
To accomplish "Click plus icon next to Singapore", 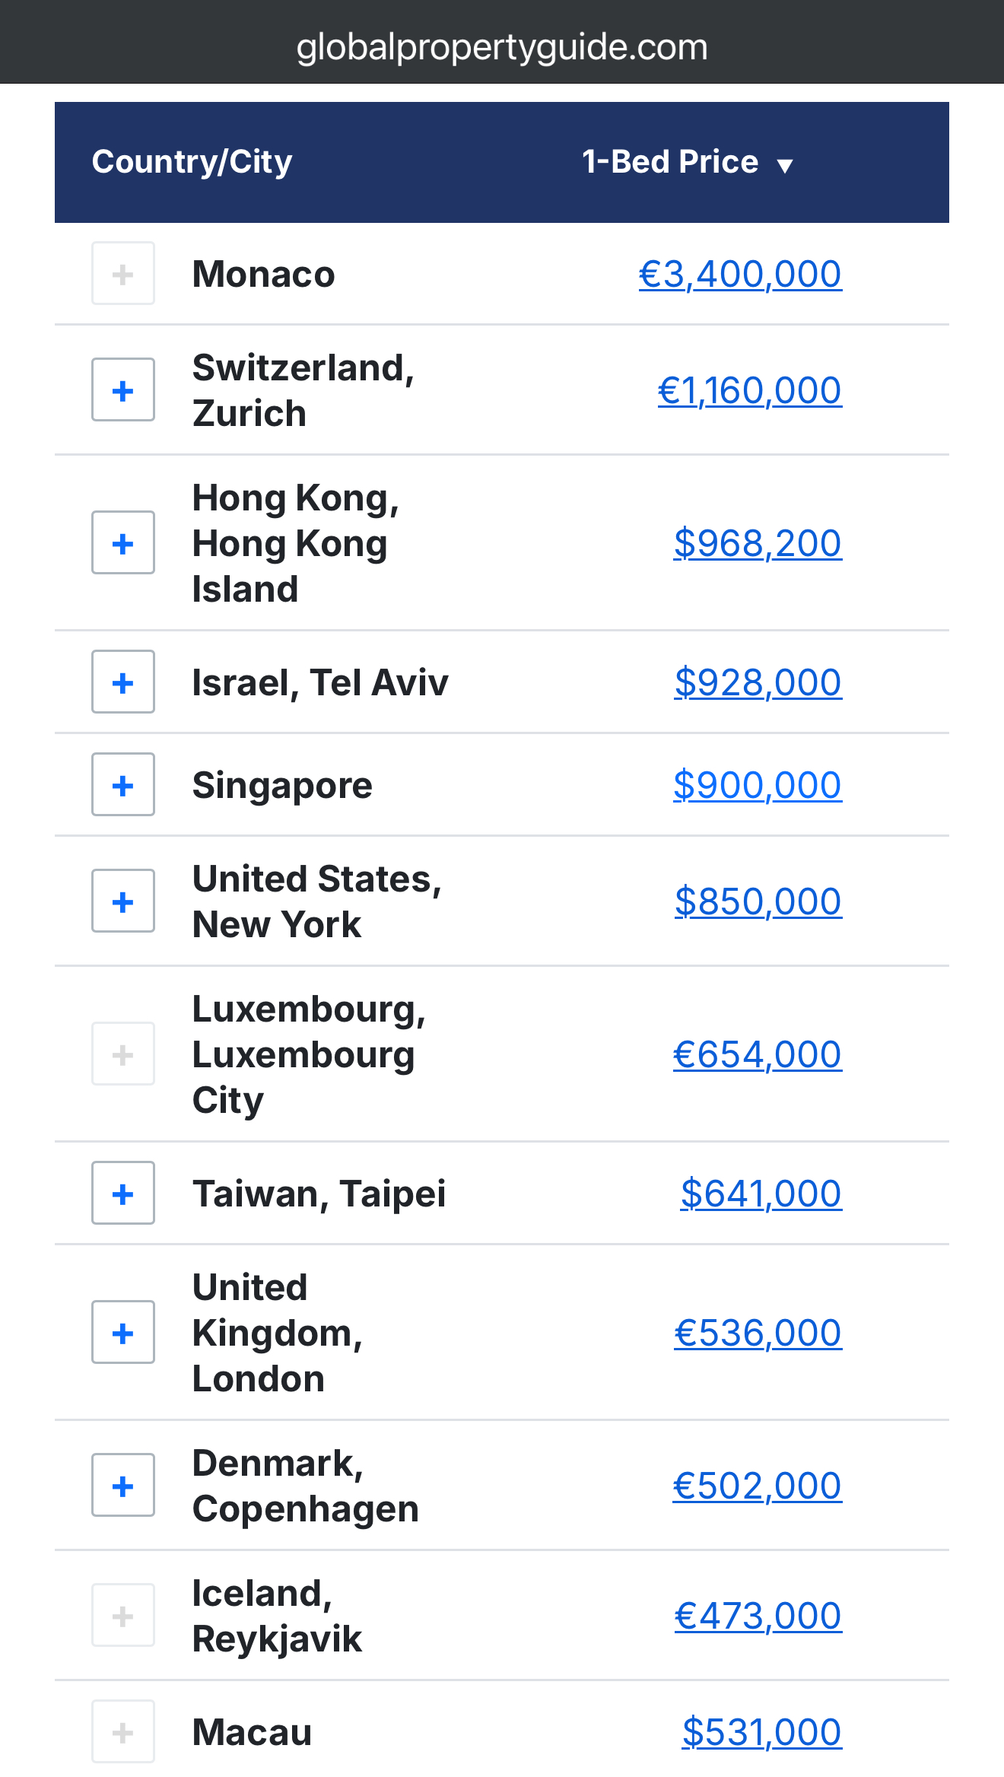I will [123, 785].
